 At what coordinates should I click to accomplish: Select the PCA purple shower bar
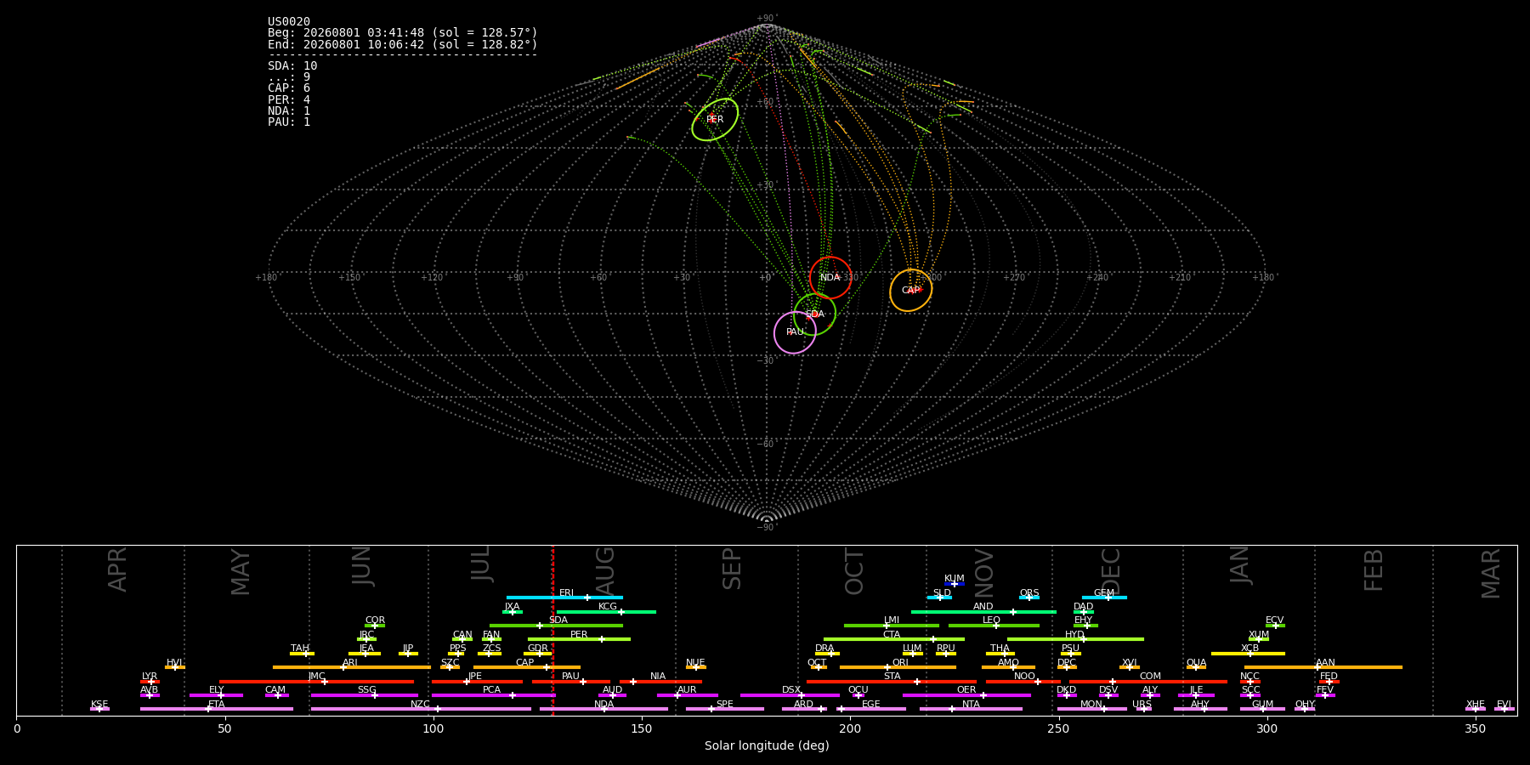point(493,695)
